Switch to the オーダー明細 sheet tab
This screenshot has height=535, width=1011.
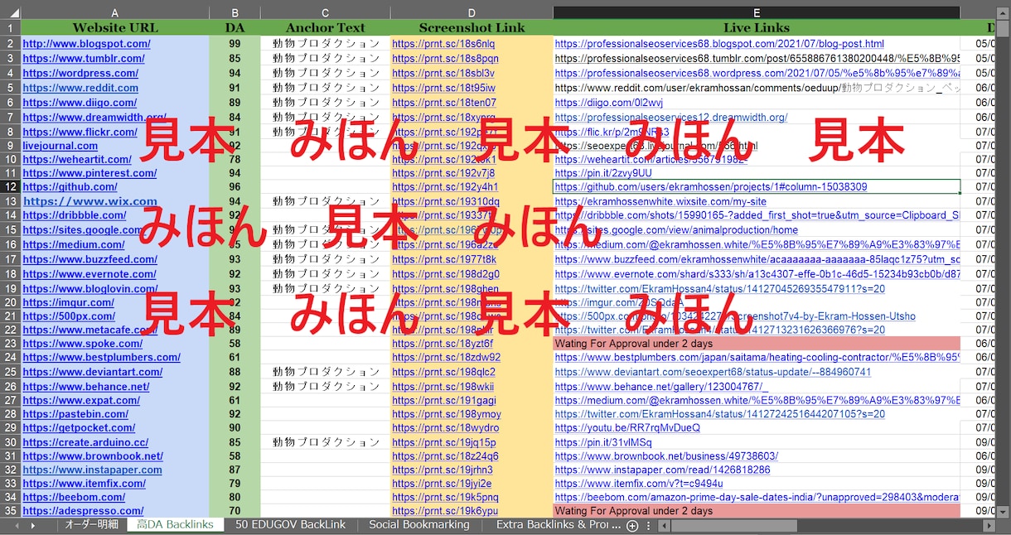pyautogui.click(x=92, y=525)
